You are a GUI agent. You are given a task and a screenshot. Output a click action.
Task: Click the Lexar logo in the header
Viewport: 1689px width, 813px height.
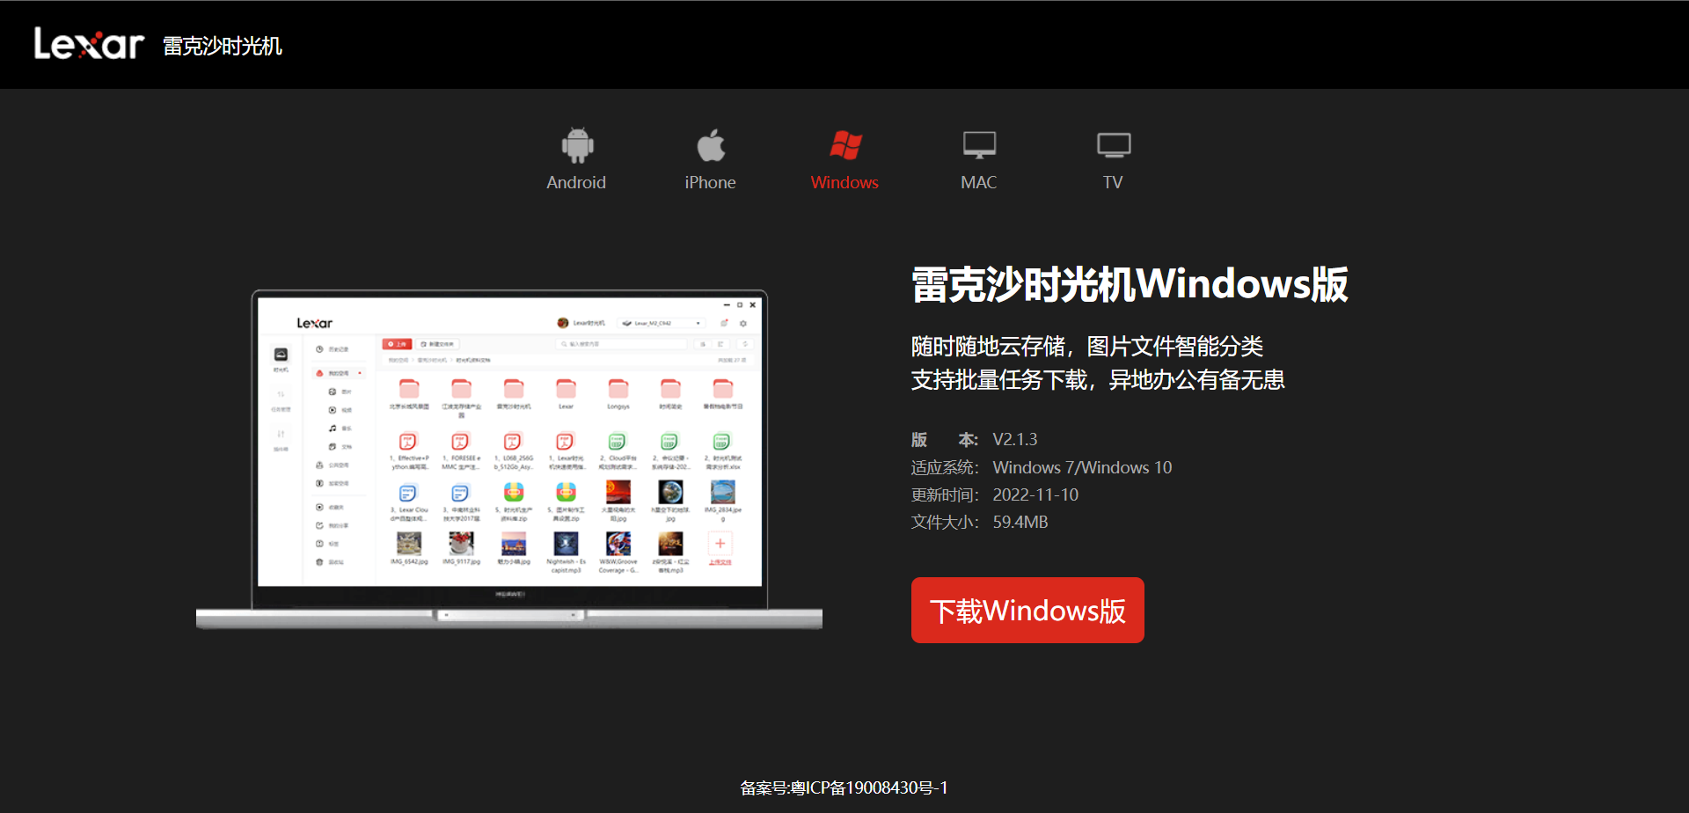tap(88, 44)
